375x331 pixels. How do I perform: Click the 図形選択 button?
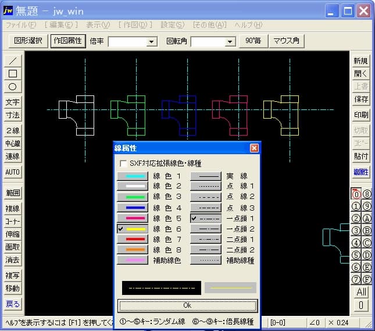click(28, 41)
